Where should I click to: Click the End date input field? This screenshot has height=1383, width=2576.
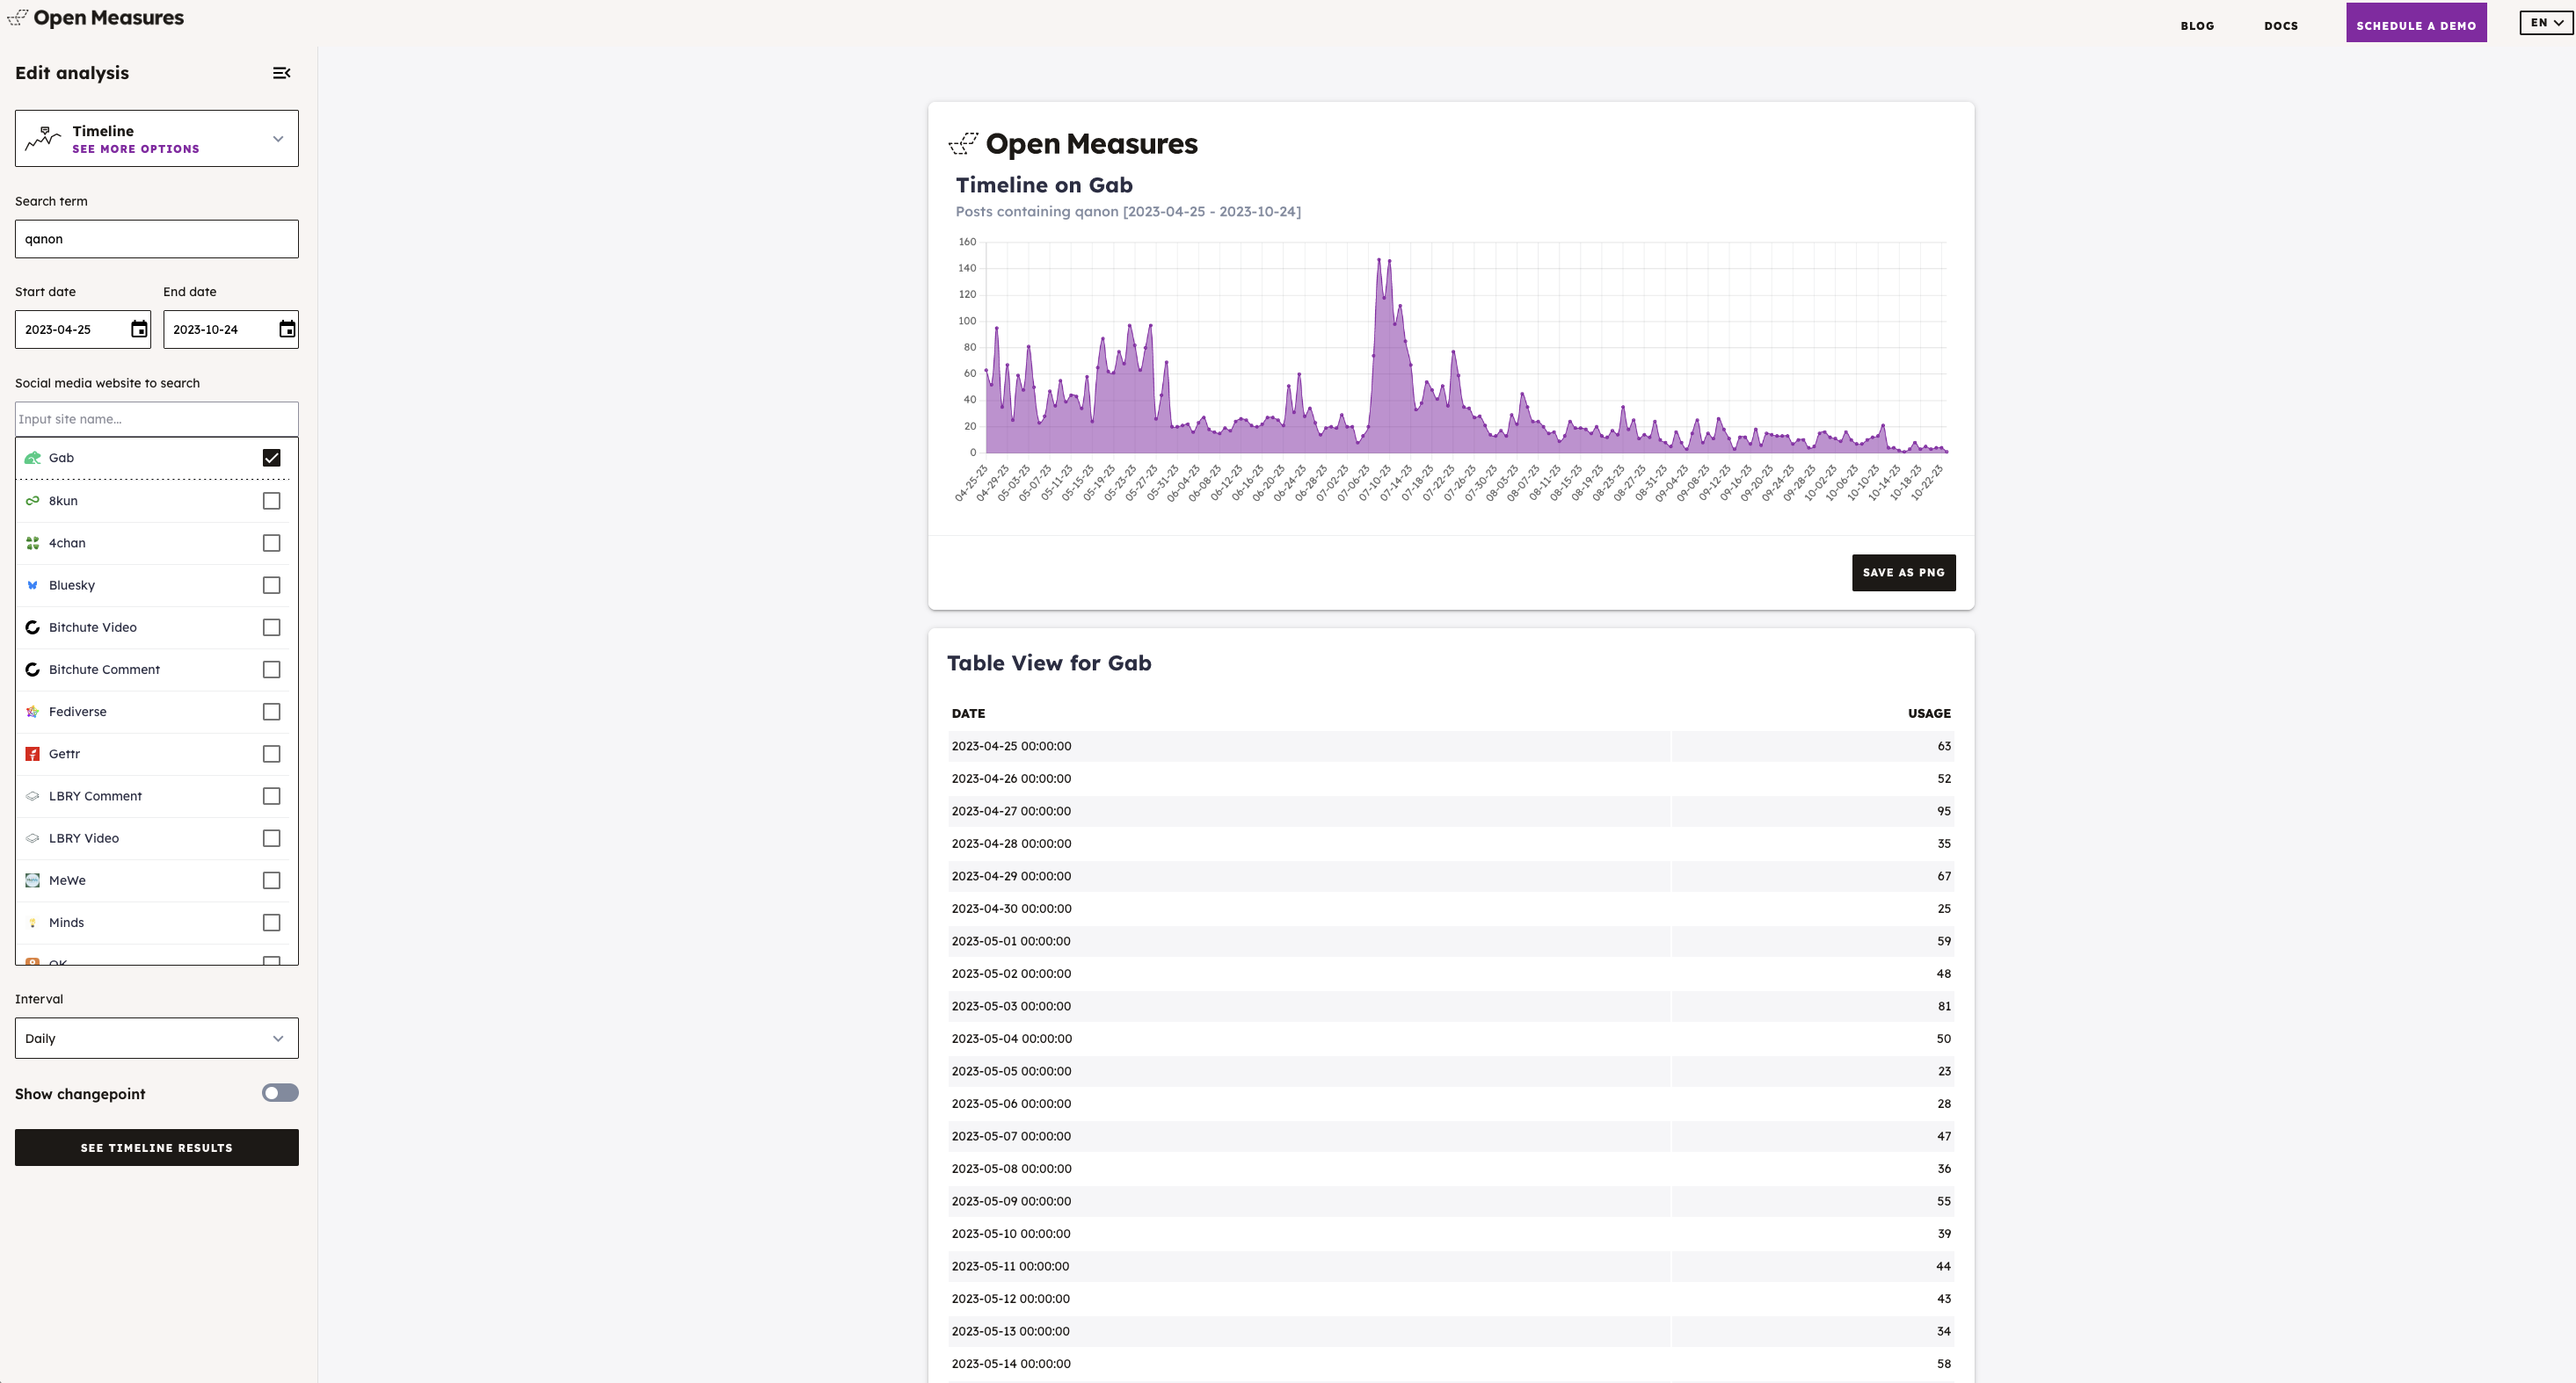[231, 329]
